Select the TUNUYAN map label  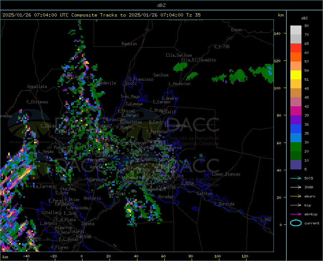[x=83, y=237]
